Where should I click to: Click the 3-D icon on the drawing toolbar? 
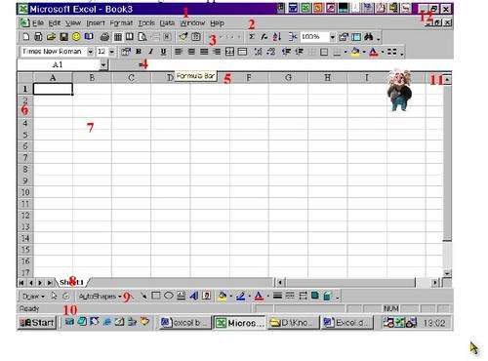coord(328,296)
